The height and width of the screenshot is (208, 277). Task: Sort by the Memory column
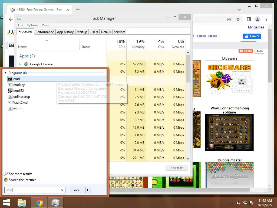136,44
